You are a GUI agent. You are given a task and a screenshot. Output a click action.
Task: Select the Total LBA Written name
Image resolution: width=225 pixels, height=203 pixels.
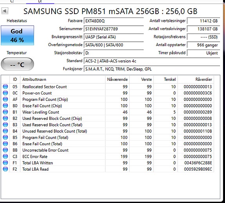(x=38, y=163)
